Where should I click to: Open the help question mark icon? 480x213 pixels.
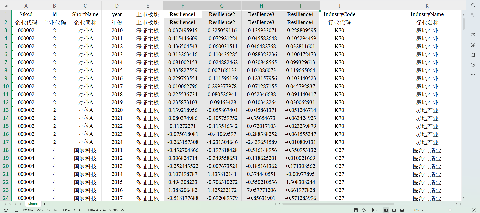click(x=473, y=65)
